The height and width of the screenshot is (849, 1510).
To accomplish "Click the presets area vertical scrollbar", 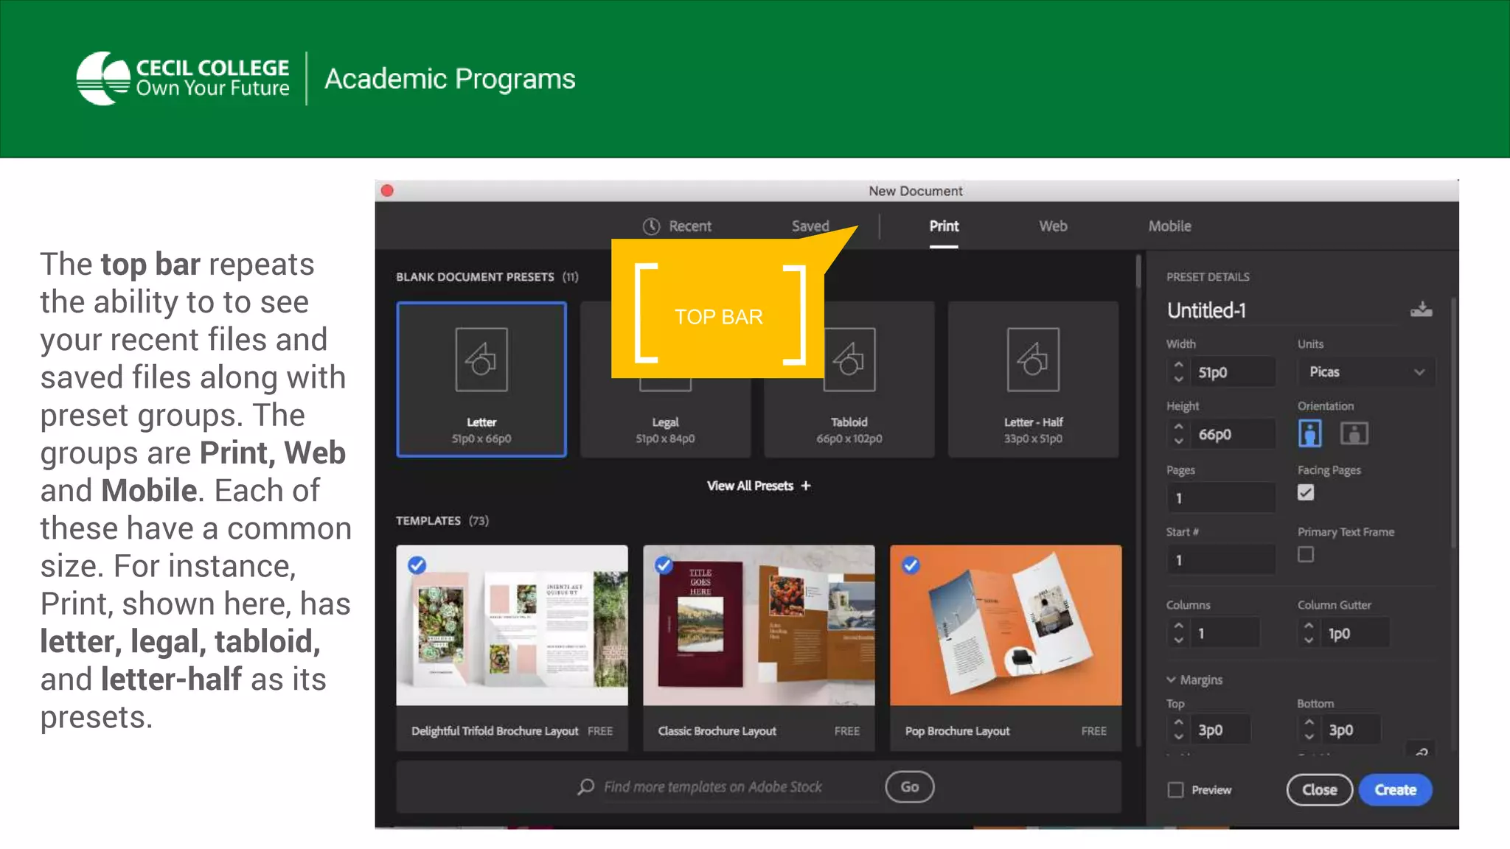I will click(x=1138, y=271).
